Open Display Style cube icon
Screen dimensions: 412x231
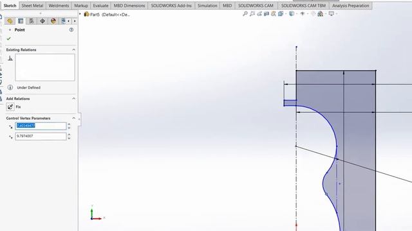pos(292,13)
